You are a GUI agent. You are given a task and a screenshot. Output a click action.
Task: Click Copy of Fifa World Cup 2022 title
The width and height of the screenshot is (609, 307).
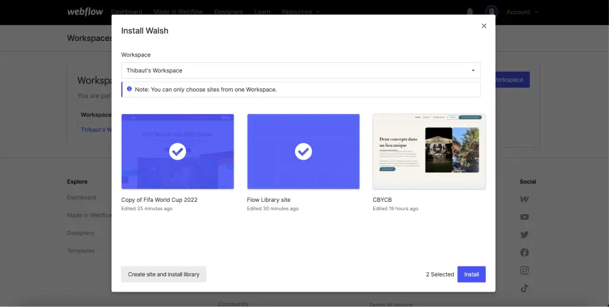tap(159, 200)
